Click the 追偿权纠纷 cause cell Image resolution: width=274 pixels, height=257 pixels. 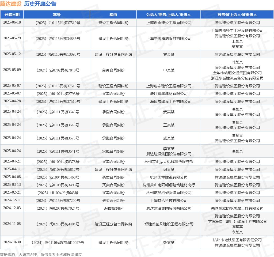pyautogui.click(x=113, y=208)
